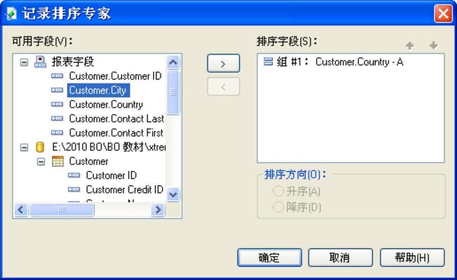
Task: Click horizontal scrollbar left arrow
Action: 21,210
